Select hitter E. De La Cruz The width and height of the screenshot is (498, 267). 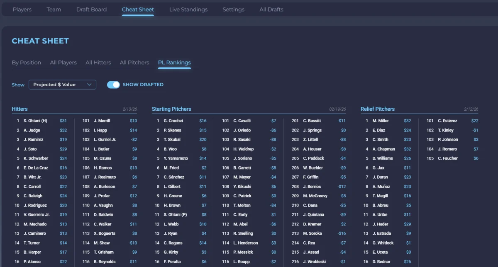pos(36,168)
